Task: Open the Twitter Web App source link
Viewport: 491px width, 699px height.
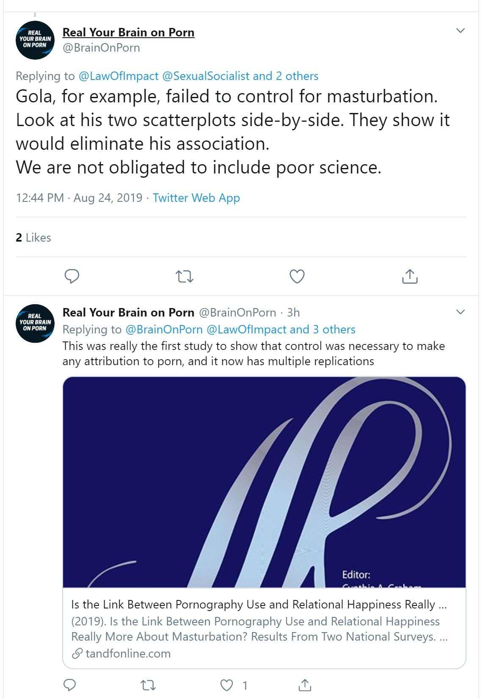Action: click(196, 198)
